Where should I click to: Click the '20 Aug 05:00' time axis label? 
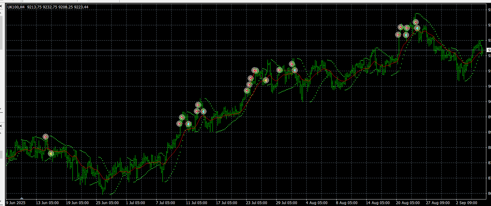[x=408, y=203]
